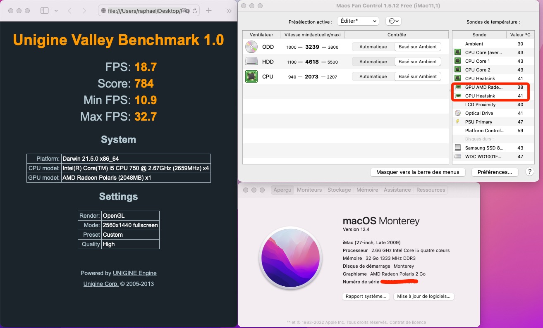Select the Platform Control... sensor row
Image resolution: width=543 pixels, height=328 pixels.
(493, 131)
